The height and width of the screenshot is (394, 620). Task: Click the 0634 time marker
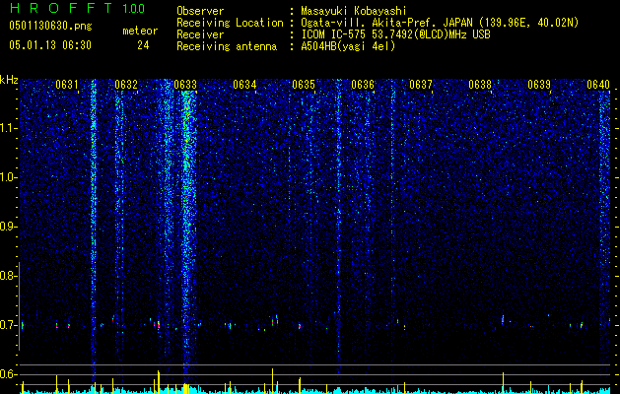244,85
